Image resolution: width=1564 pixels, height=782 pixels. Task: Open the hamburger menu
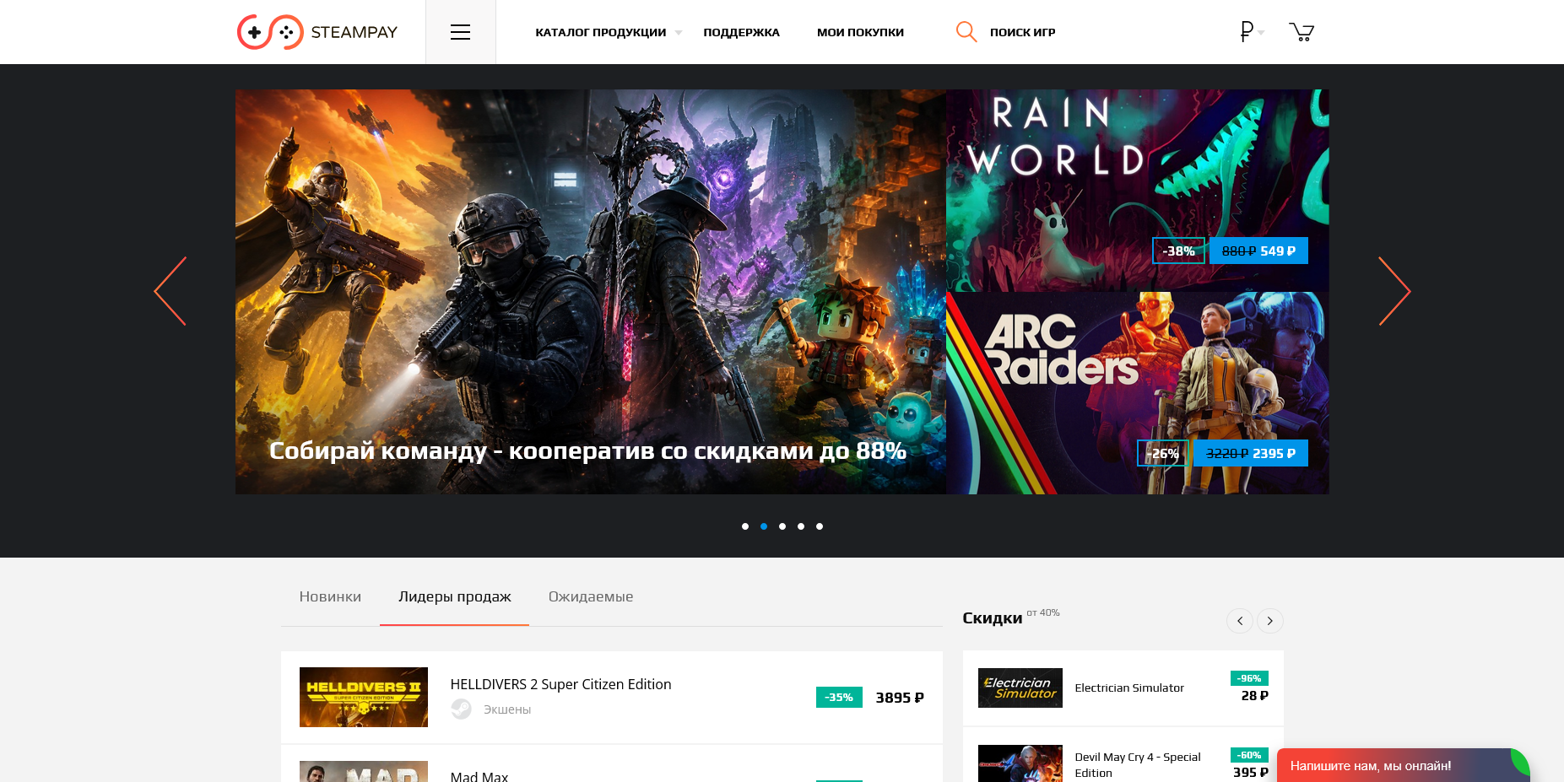[x=460, y=32]
